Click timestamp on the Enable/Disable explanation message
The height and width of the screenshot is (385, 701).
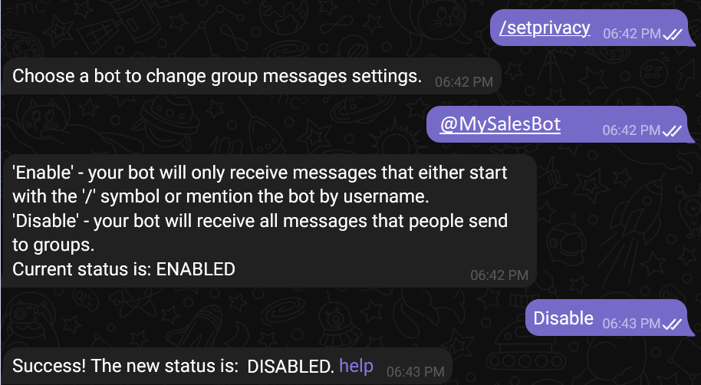click(499, 275)
